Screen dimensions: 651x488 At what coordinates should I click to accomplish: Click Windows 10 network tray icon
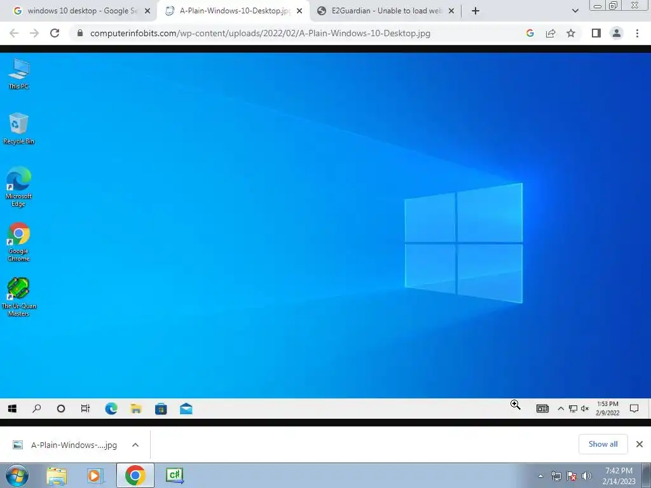(x=573, y=409)
